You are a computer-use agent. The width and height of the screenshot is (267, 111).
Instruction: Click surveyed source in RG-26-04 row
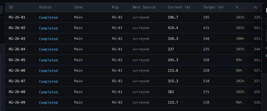click(141, 49)
